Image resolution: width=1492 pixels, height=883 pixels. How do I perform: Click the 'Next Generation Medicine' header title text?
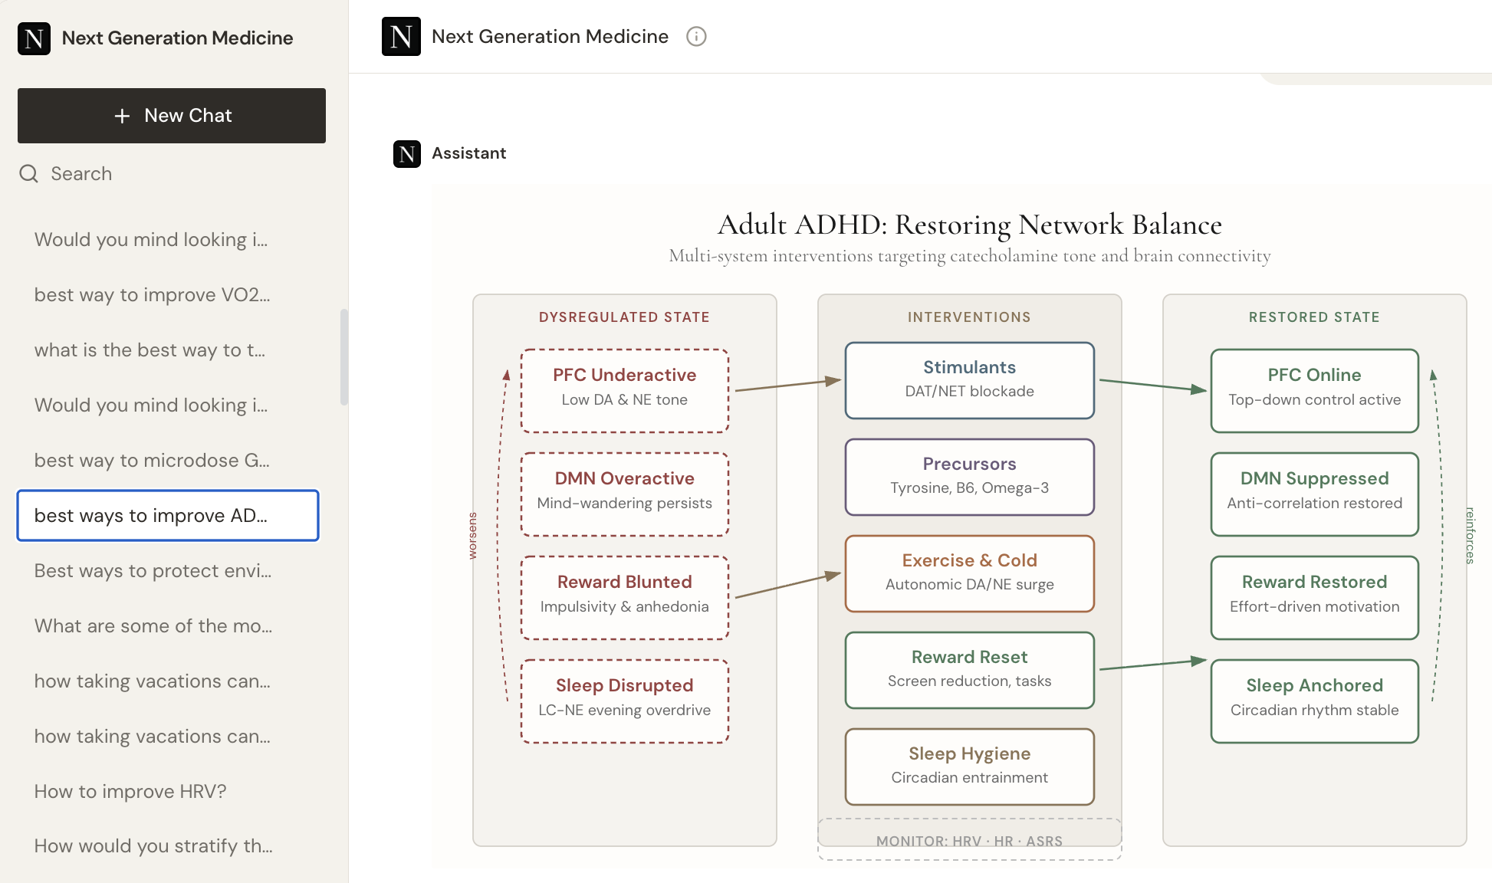(x=550, y=37)
